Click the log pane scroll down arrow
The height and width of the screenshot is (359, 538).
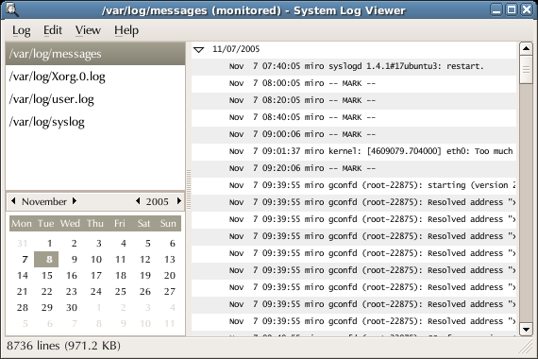click(x=526, y=330)
